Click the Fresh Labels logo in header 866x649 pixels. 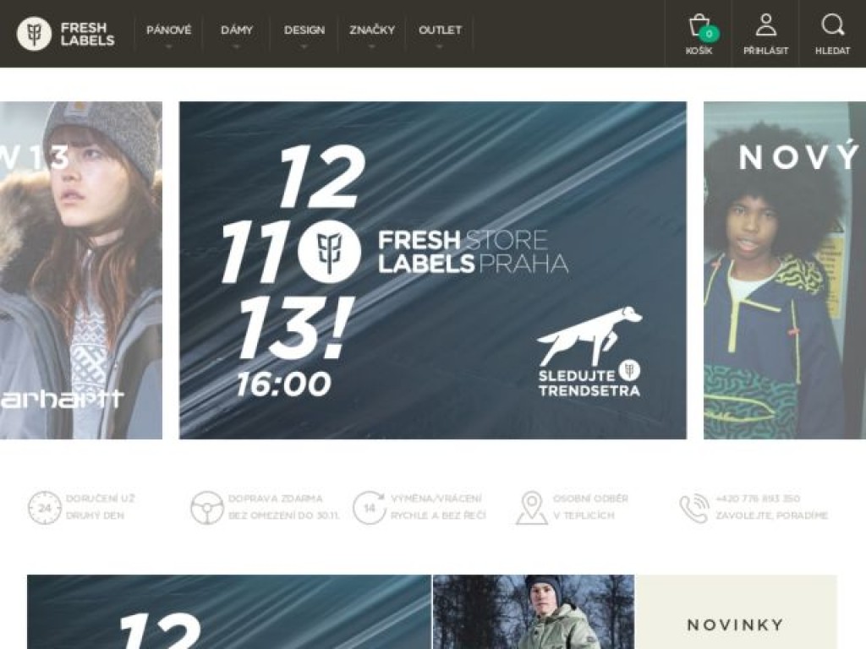point(66,34)
